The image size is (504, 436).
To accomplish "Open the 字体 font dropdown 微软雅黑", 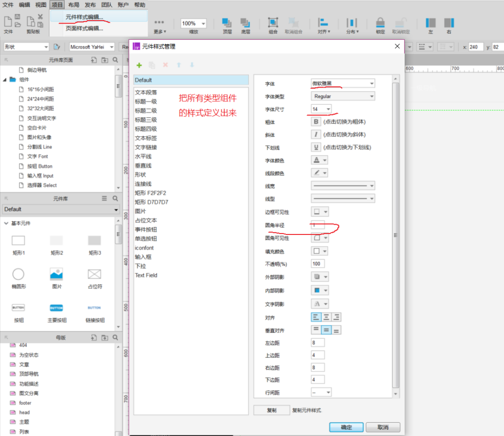I will click(x=343, y=83).
